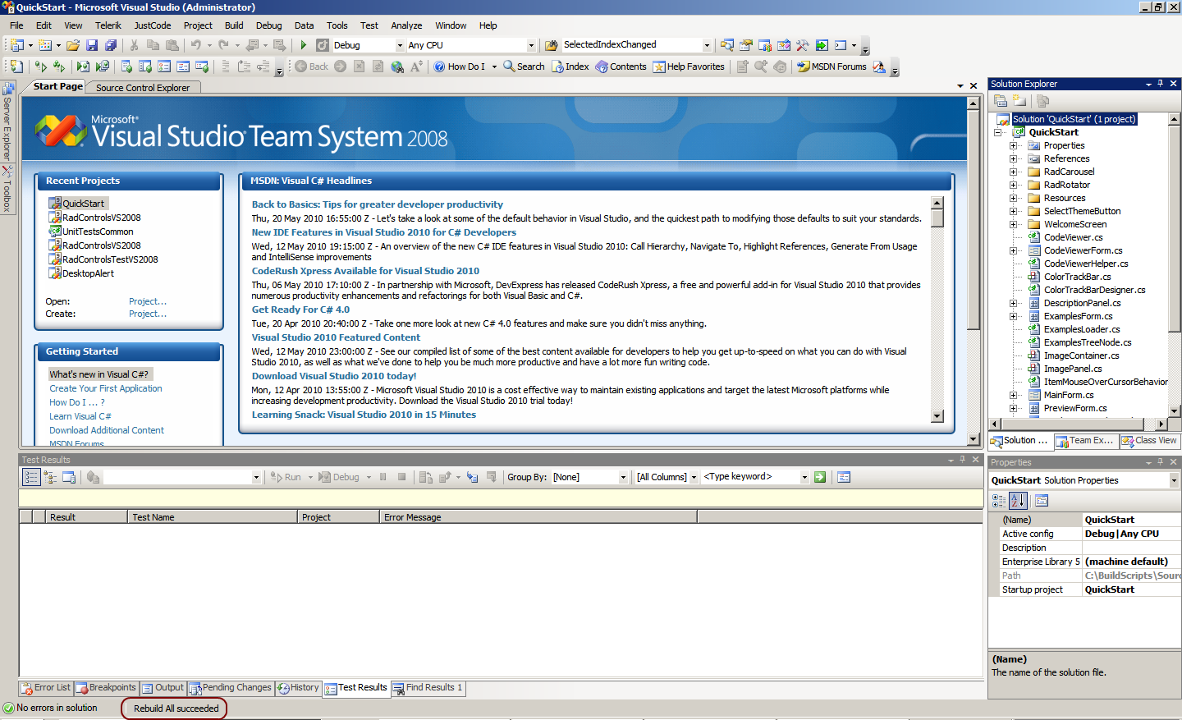This screenshot has width=1182, height=720.
Task: Open the [All Columns] filter dropdown
Action: click(694, 477)
